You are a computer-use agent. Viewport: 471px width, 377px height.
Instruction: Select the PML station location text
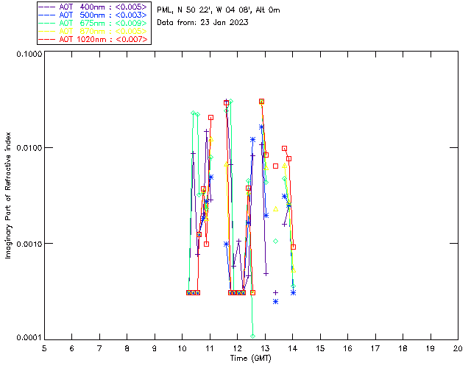click(x=219, y=10)
